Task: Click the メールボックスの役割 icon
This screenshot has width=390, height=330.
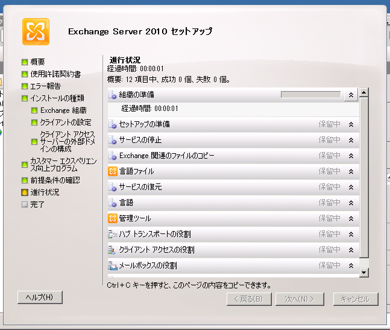Action: click(x=113, y=265)
